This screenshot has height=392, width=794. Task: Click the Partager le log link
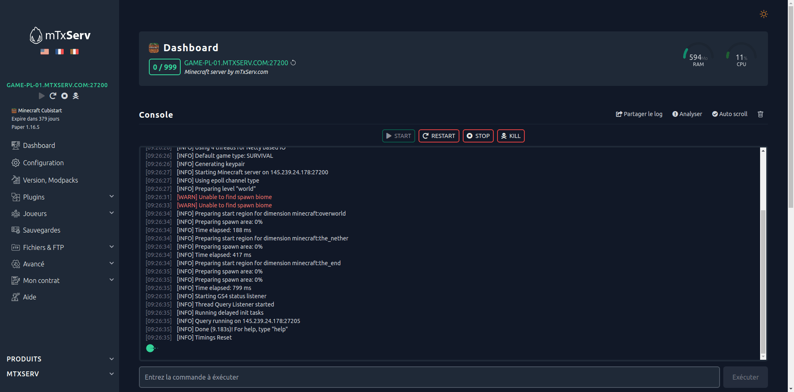click(639, 114)
